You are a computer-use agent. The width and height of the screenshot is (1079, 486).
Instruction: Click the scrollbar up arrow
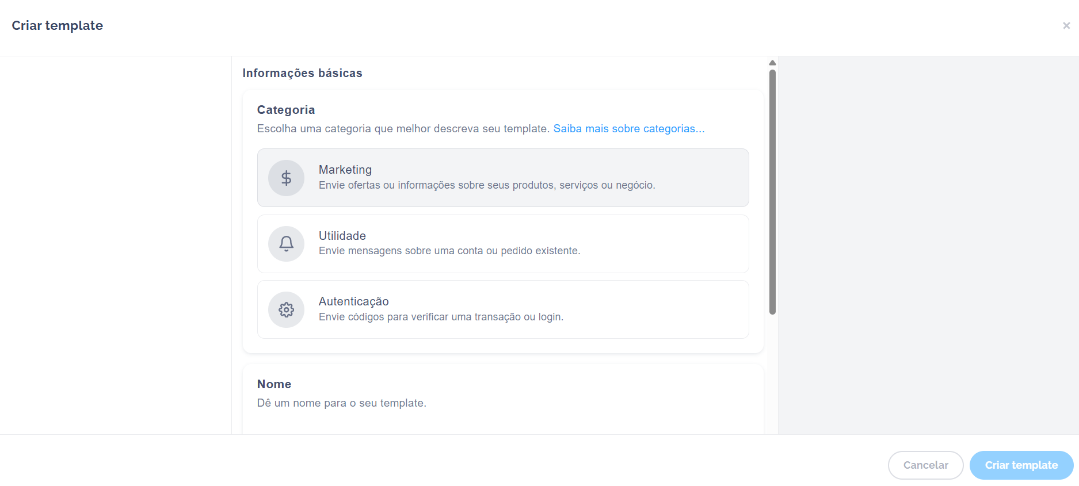[772, 63]
